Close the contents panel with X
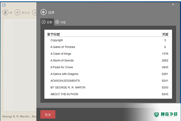 click(173, 4)
